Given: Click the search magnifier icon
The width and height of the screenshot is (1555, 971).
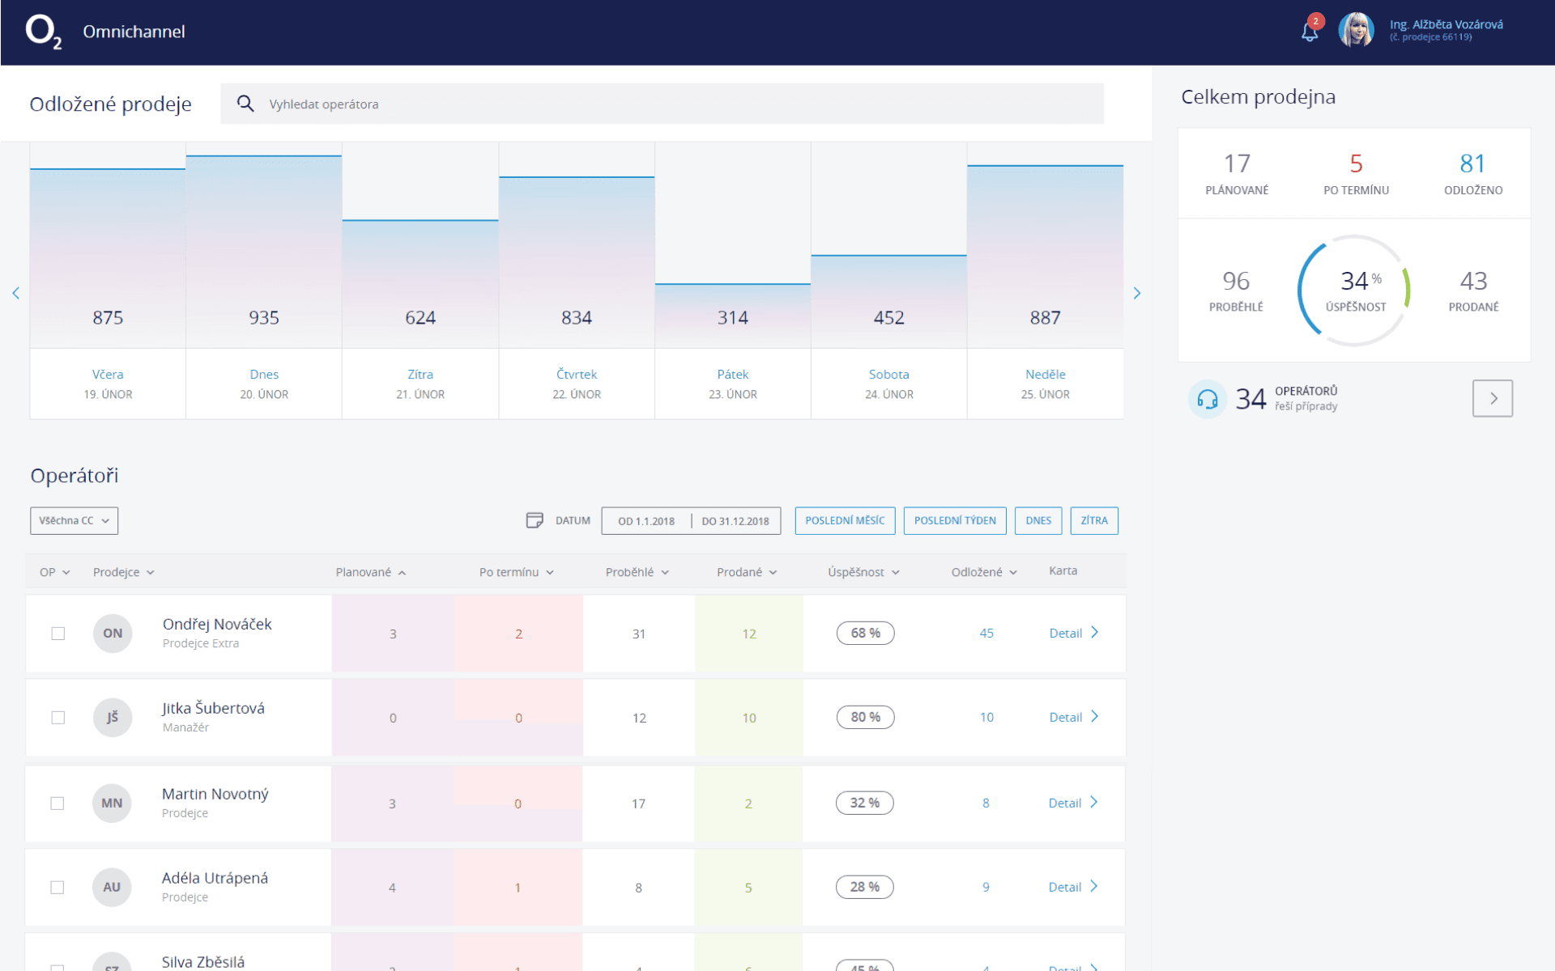Looking at the screenshot, I should pyautogui.click(x=245, y=104).
